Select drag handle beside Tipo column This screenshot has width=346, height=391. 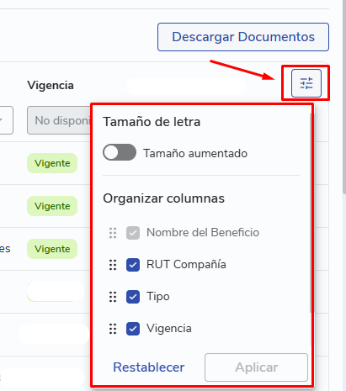(x=113, y=297)
